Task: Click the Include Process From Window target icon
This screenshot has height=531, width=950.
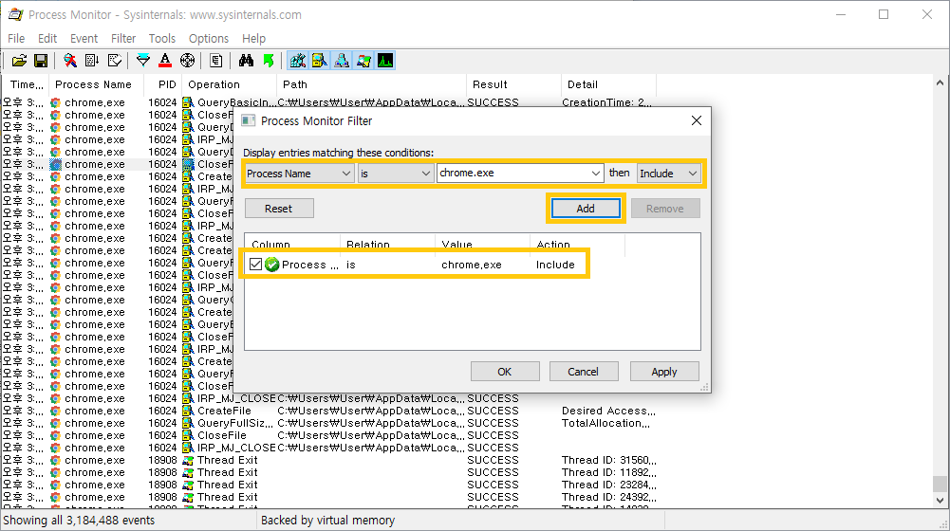Action: coord(187,61)
